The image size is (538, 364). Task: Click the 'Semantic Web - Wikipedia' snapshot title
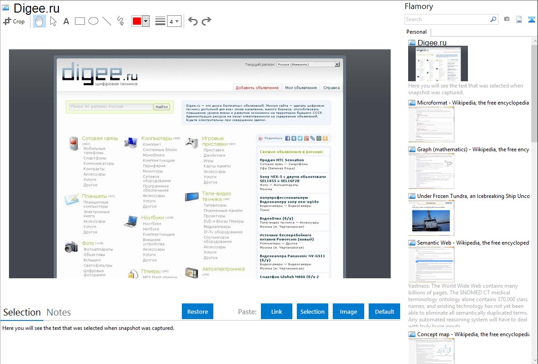coord(473,242)
